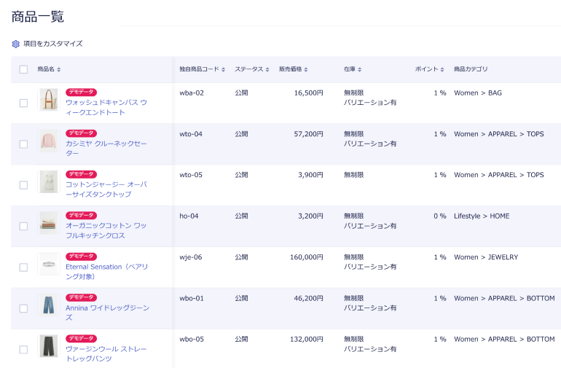The width and height of the screenshot is (561, 368).
Task: Open product カシミヤ クルーネックセーター
Action: [x=106, y=148]
